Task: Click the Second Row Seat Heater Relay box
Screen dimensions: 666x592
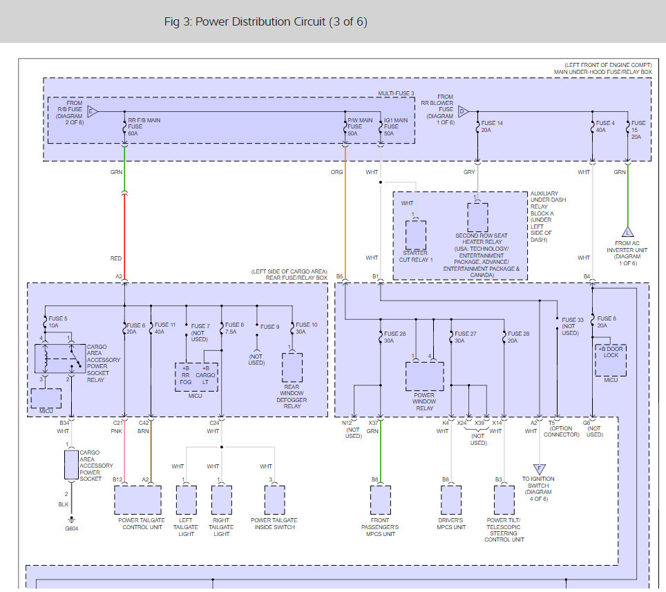Action: pos(478,218)
